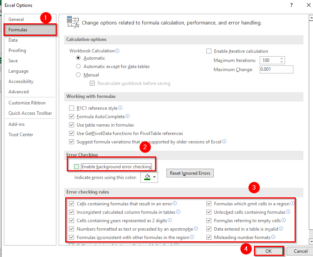Click info icon for unlocked cells containing formulas
The width and height of the screenshot is (313, 257).
click(288, 211)
